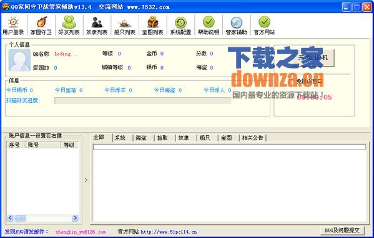Switch to the 全部 log tab
Viewport: 374px width, 238px height.
coord(99,137)
